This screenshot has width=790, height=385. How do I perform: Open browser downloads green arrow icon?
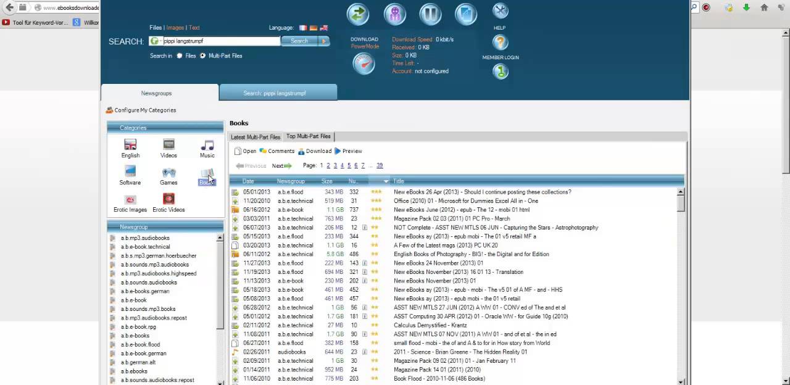coord(746,7)
